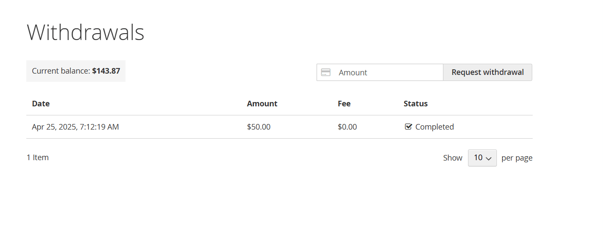603x251 pixels.
Task: Select the Fee column header
Action: 344,104
